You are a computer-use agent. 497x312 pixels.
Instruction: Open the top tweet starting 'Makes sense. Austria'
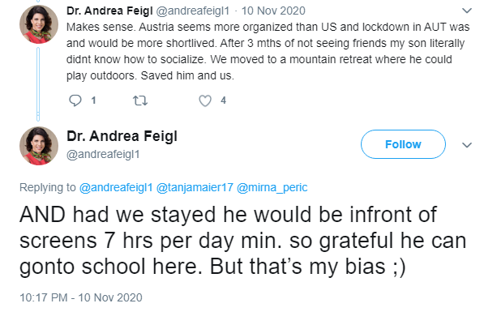coord(268,51)
